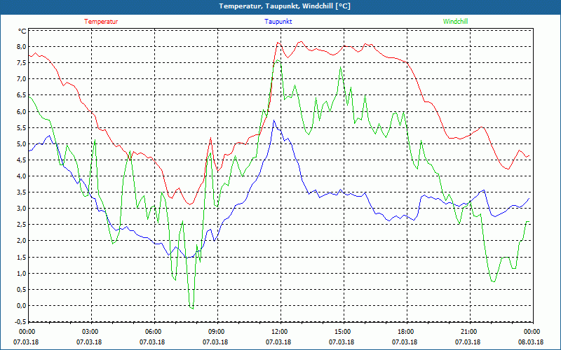
Task: Click the 09:00 time axis label
Action: [217, 332]
